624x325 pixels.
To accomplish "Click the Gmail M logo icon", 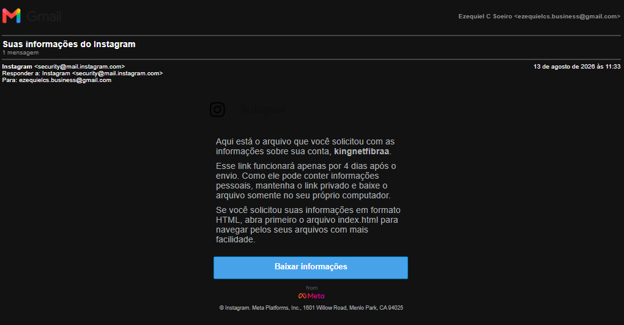I will click(11, 16).
